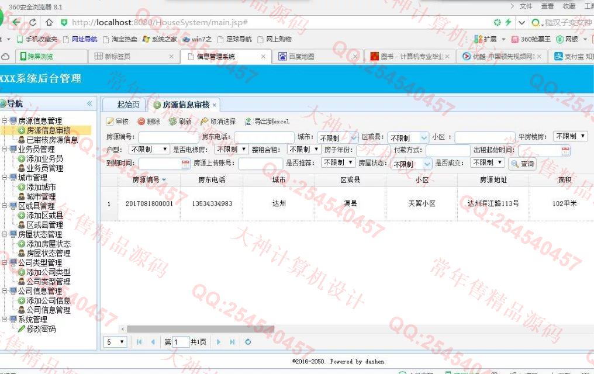This screenshot has width=594, height=374.
Task: Click the browser back arrow
Action: pyautogui.click(x=16, y=22)
